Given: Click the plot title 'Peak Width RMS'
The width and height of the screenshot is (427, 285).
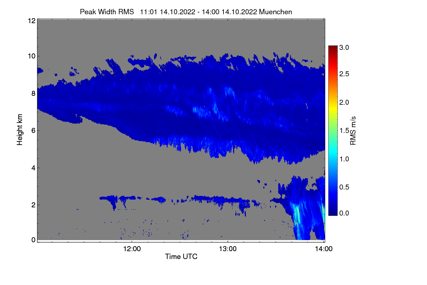Looking at the screenshot, I should click(x=107, y=12).
